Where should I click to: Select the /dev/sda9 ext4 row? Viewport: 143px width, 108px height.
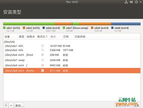[72, 65]
